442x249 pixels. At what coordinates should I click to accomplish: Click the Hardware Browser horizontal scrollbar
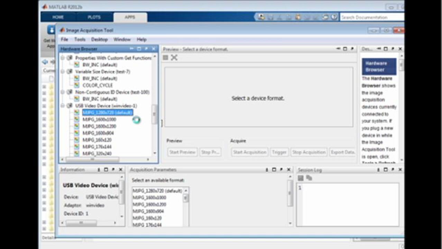click(x=92, y=159)
